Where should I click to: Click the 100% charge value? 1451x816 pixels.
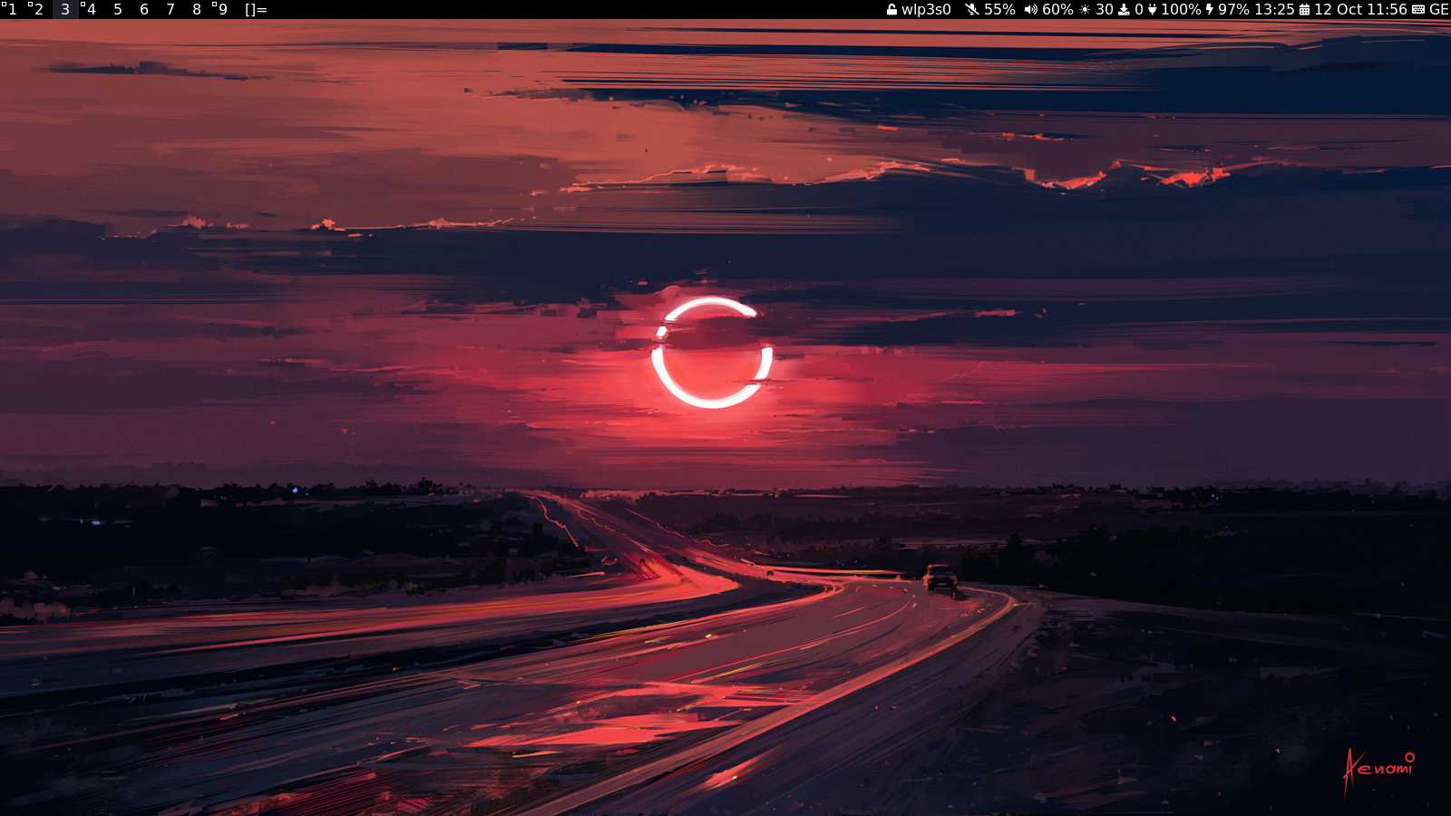(1181, 9)
